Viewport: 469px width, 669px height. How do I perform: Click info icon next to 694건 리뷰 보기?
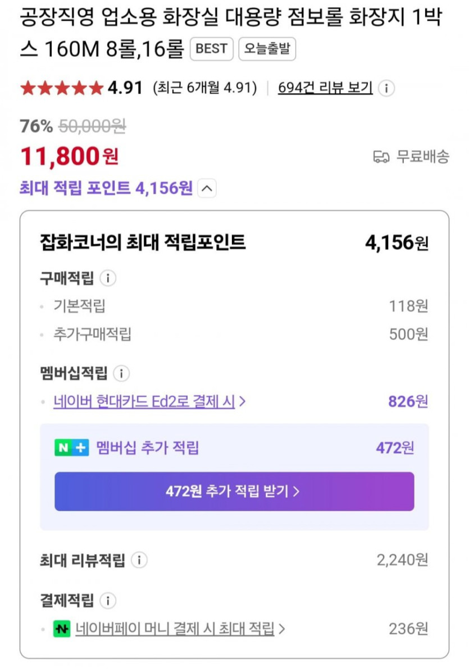(386, 88)
